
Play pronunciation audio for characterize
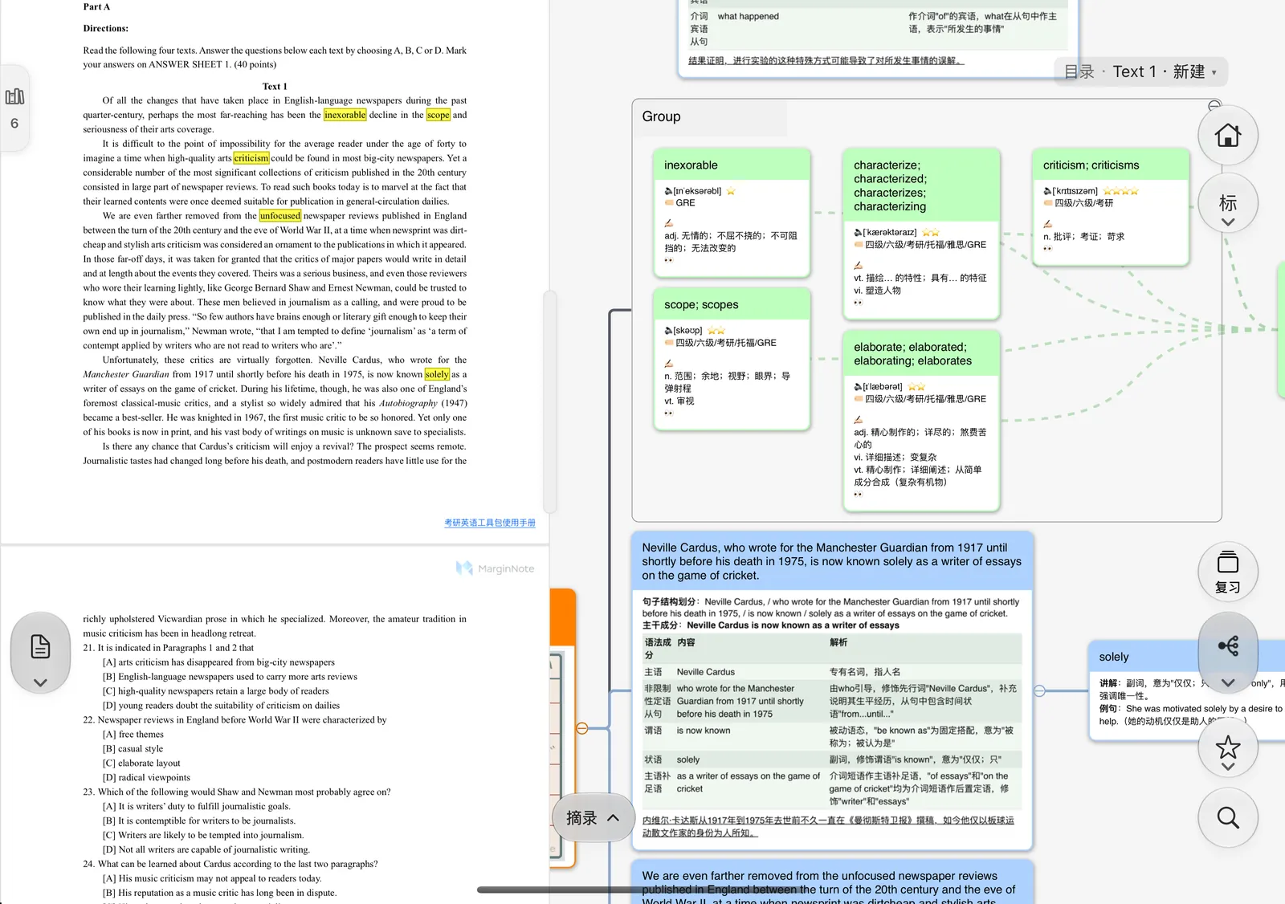tap(858, 232)
